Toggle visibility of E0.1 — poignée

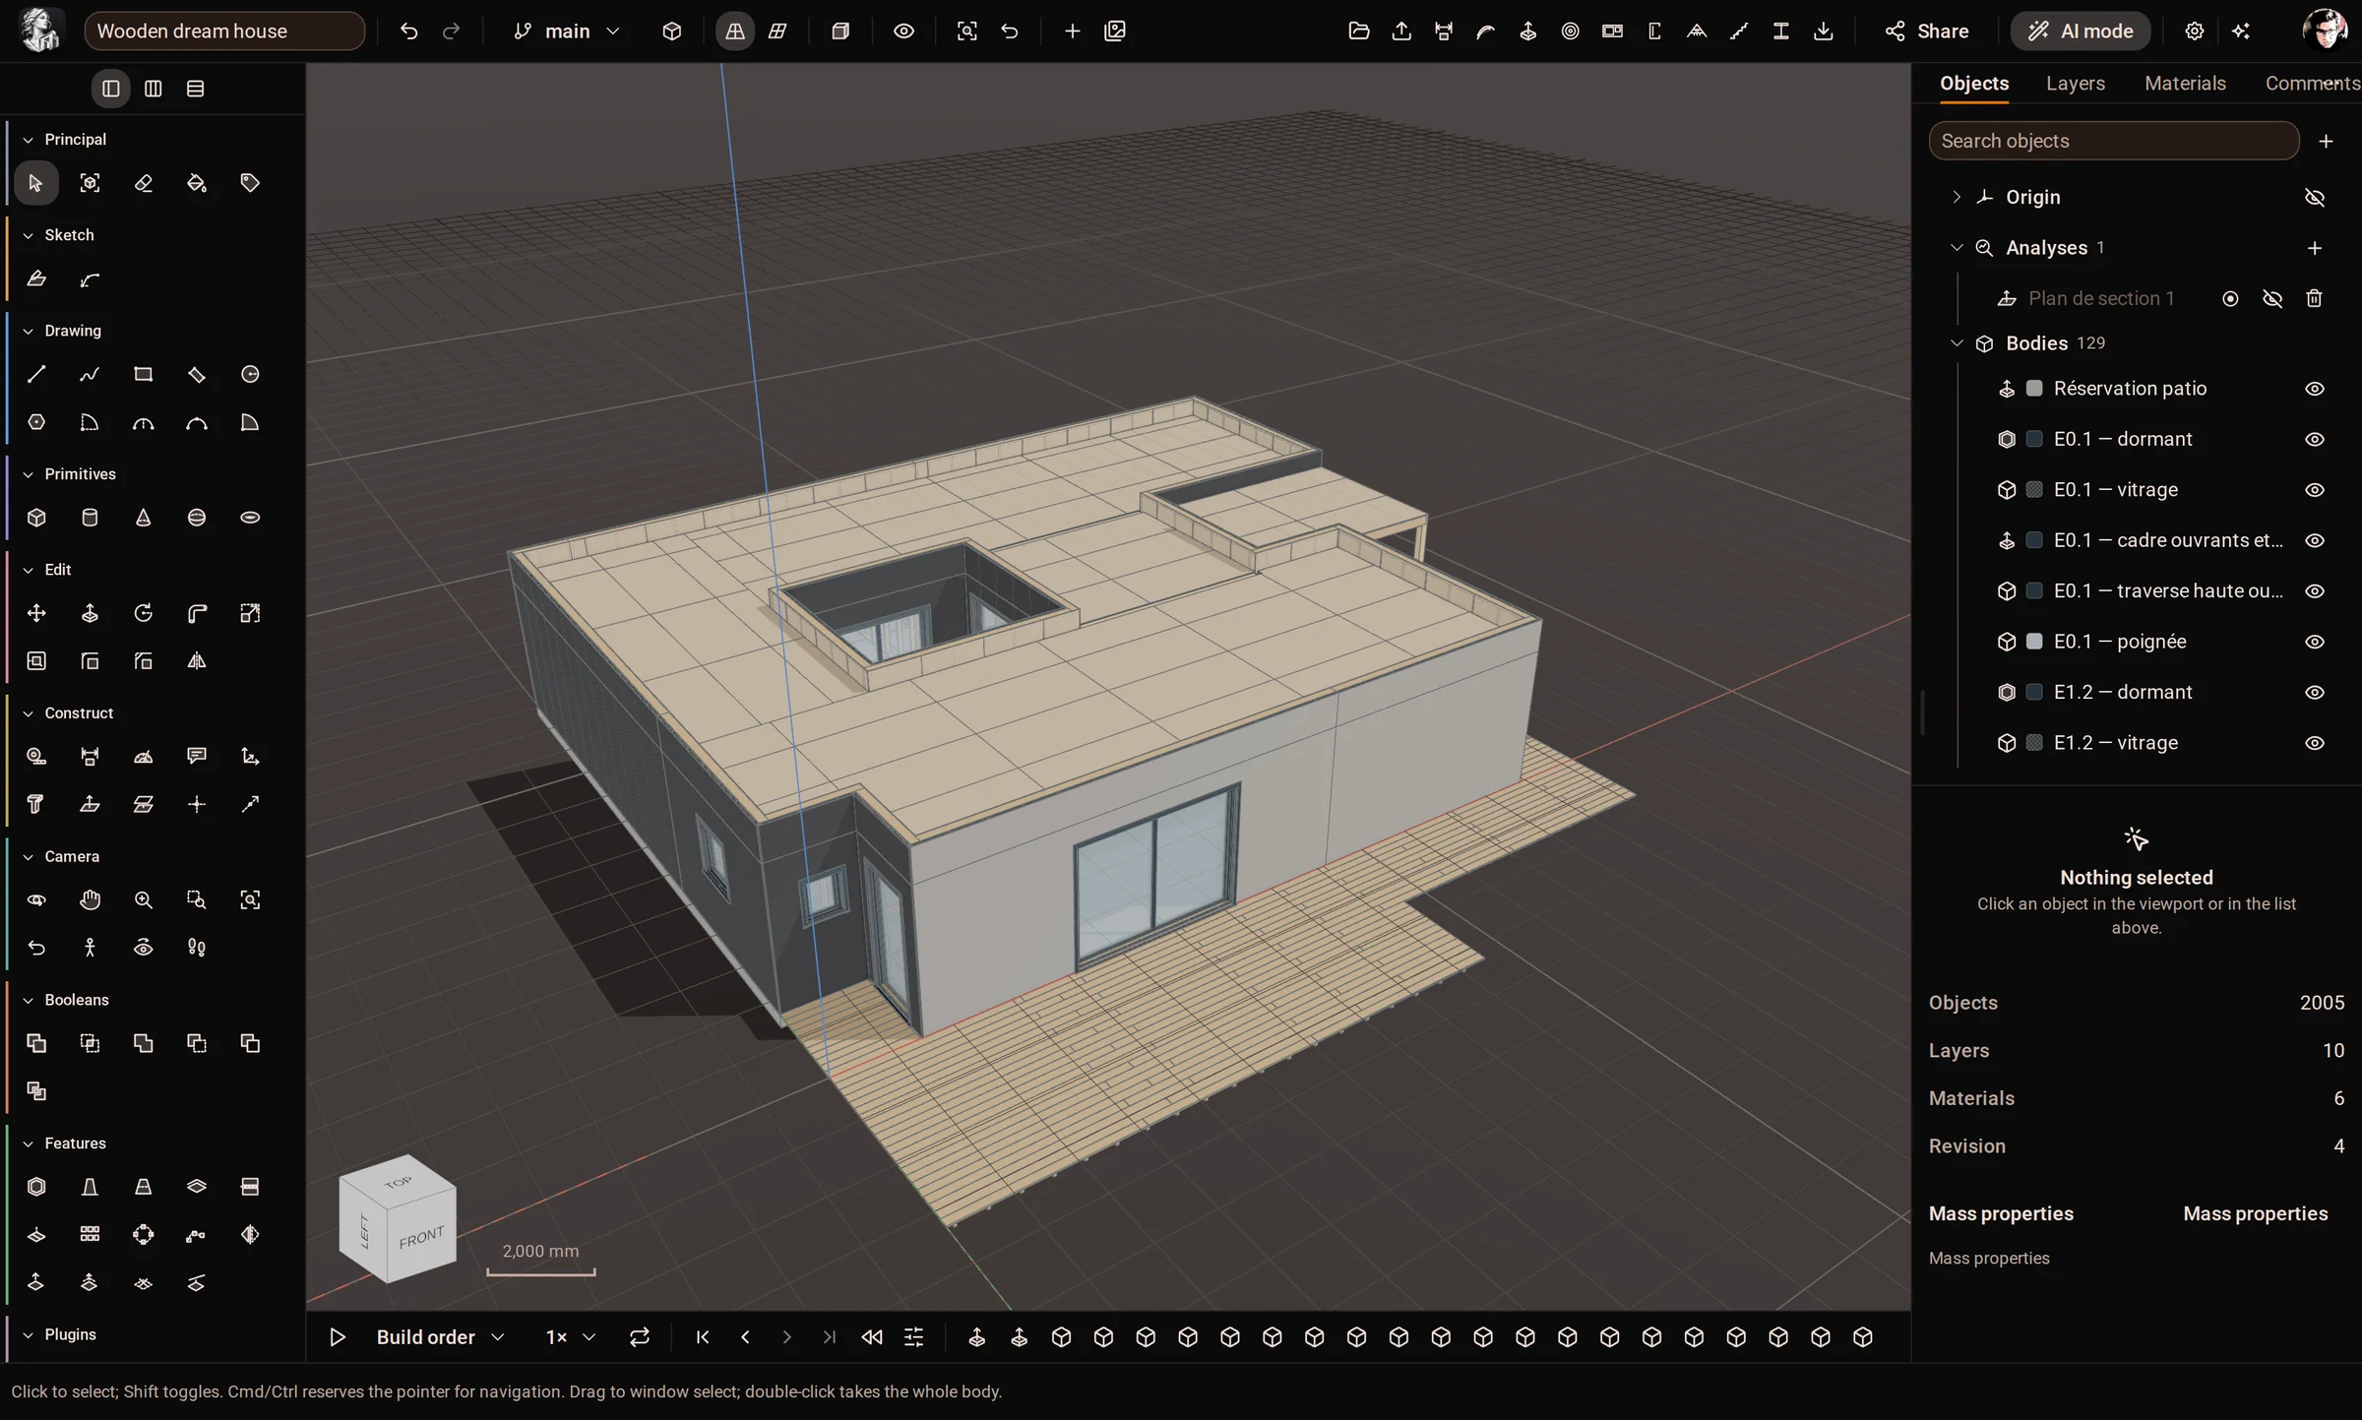pyautogui.click(x=2315, y=642)
